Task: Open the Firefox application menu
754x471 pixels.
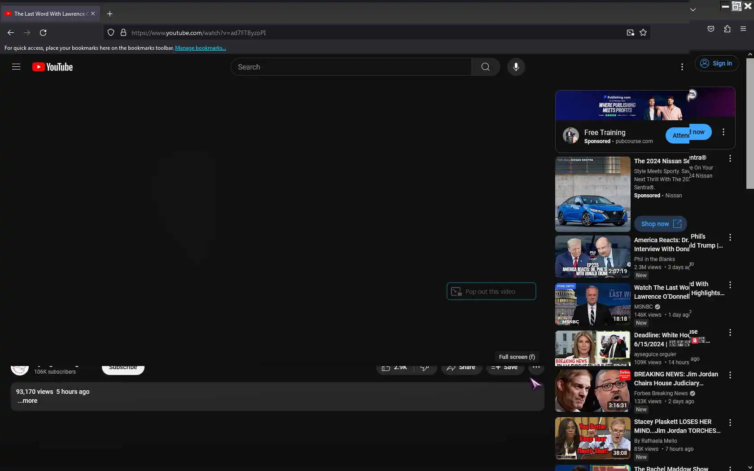Action: 743,29
